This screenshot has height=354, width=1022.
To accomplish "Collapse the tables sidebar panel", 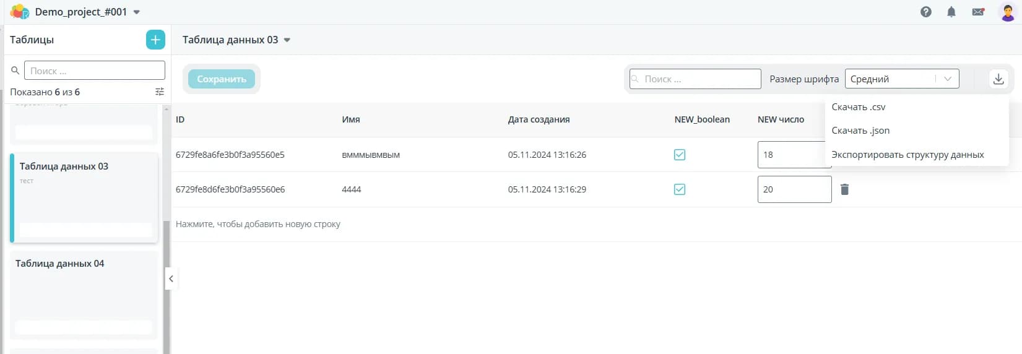I will click(171, 278).
